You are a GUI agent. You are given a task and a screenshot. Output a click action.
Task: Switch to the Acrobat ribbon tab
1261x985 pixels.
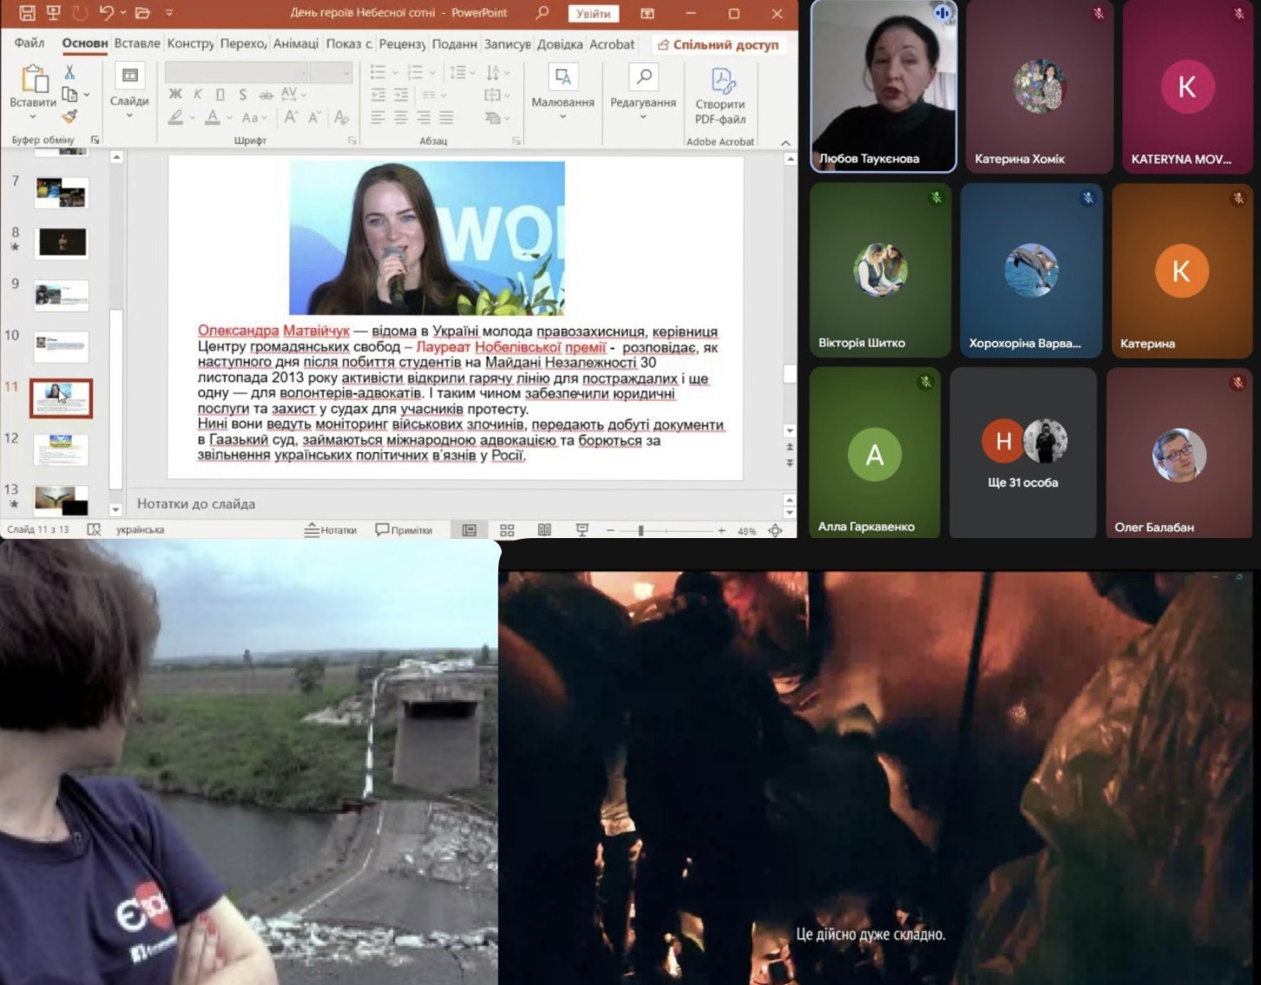pos(612,44)
